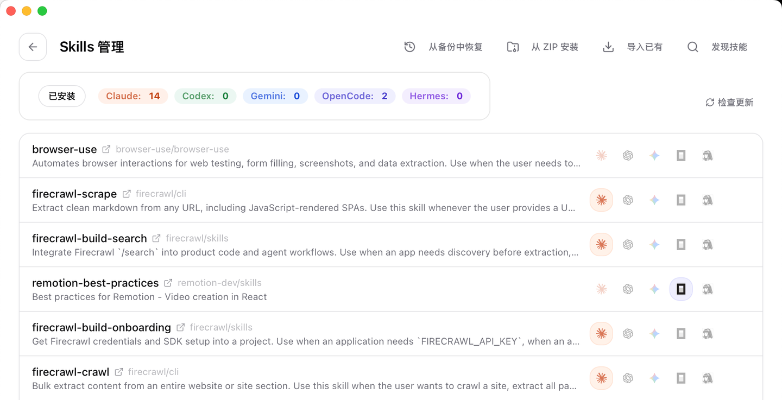The image size is (782, 400).
Task: Click the firecrawl-scrape skill name
Action: click(x=74, y=194)
